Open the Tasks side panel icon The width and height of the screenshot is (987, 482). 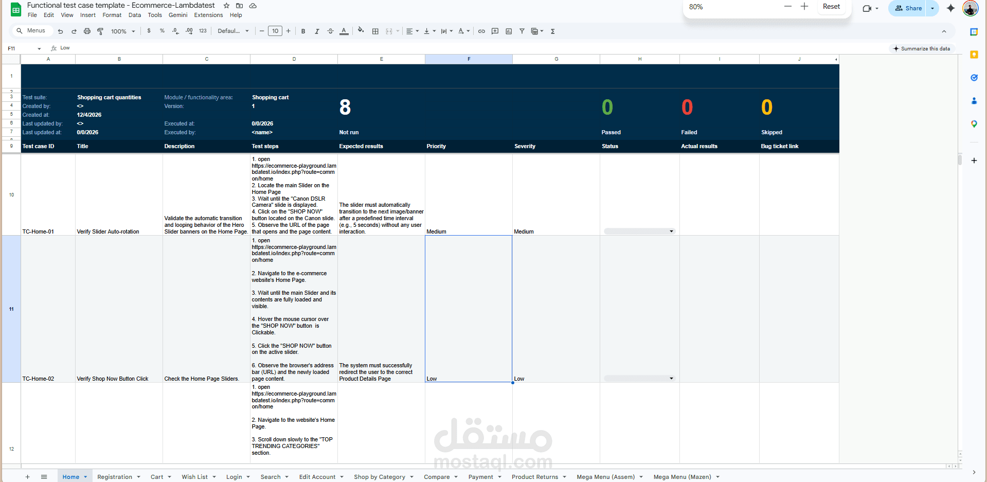click(x=974, y=78)
